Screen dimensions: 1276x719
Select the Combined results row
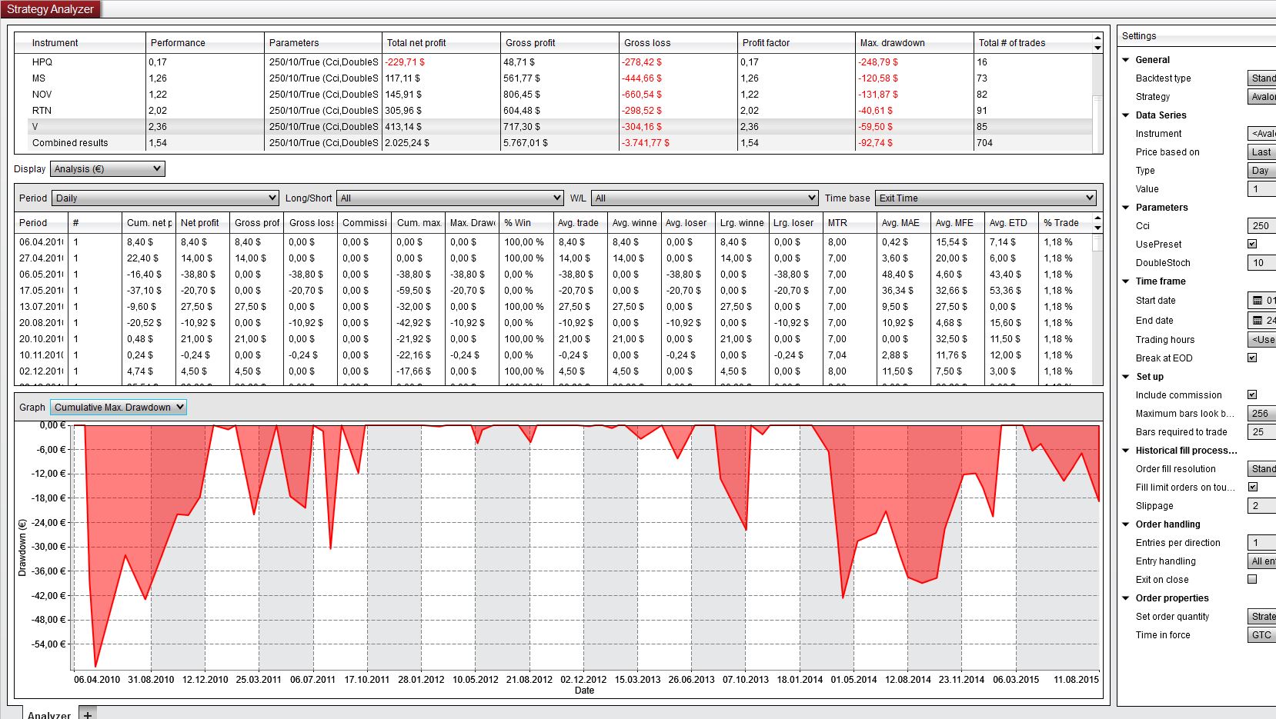coord(70,143)
